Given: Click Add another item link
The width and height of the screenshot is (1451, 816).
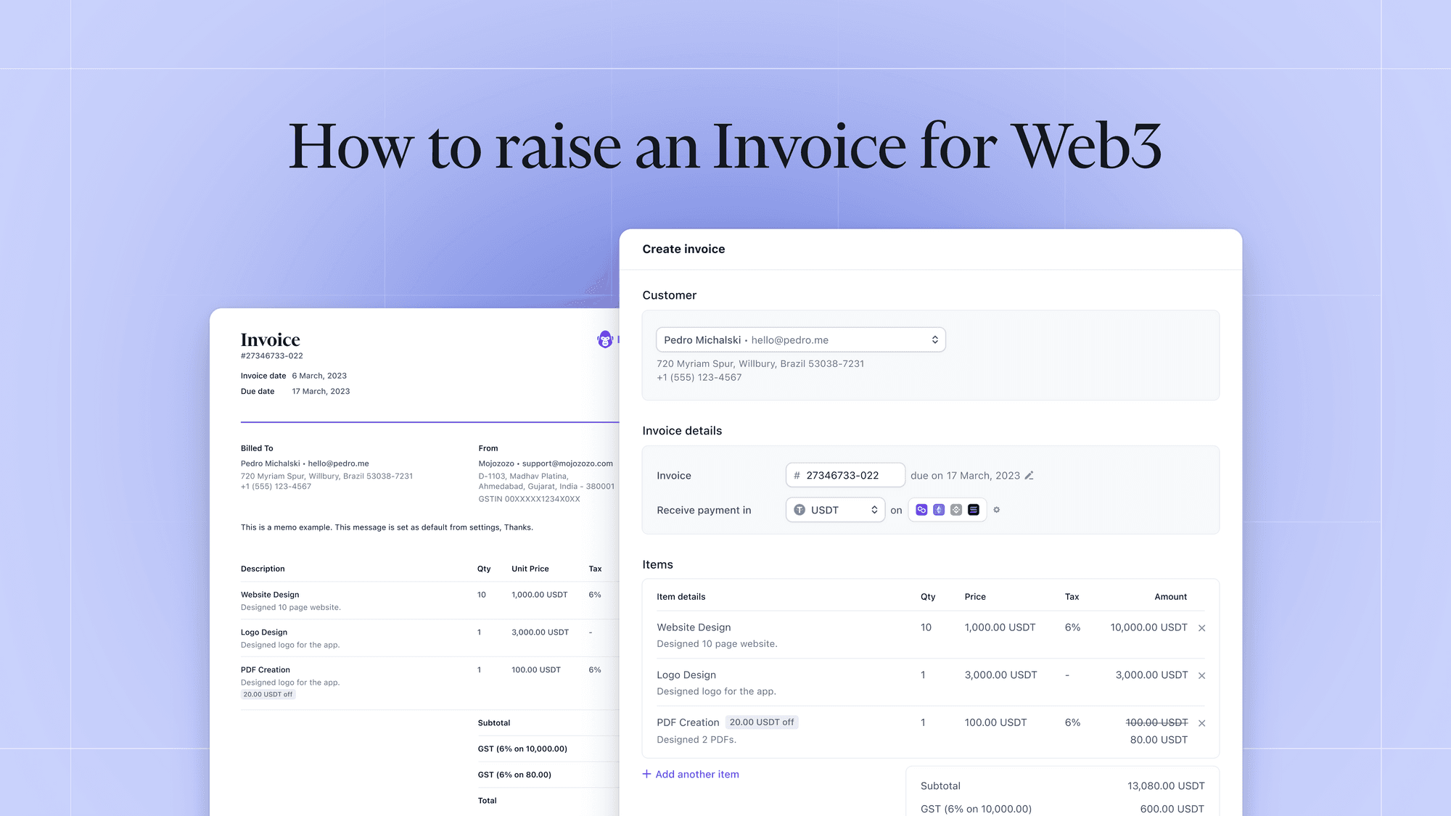Looking at the screenshot, I should (x=691, y=775).
